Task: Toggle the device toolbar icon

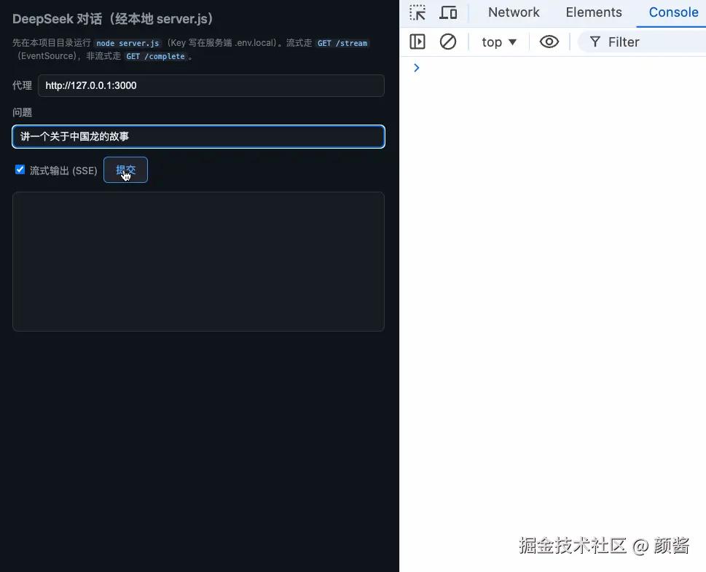Action: [x=448, y=12]
